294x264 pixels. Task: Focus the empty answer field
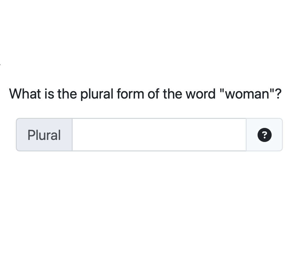coord(159,135)
